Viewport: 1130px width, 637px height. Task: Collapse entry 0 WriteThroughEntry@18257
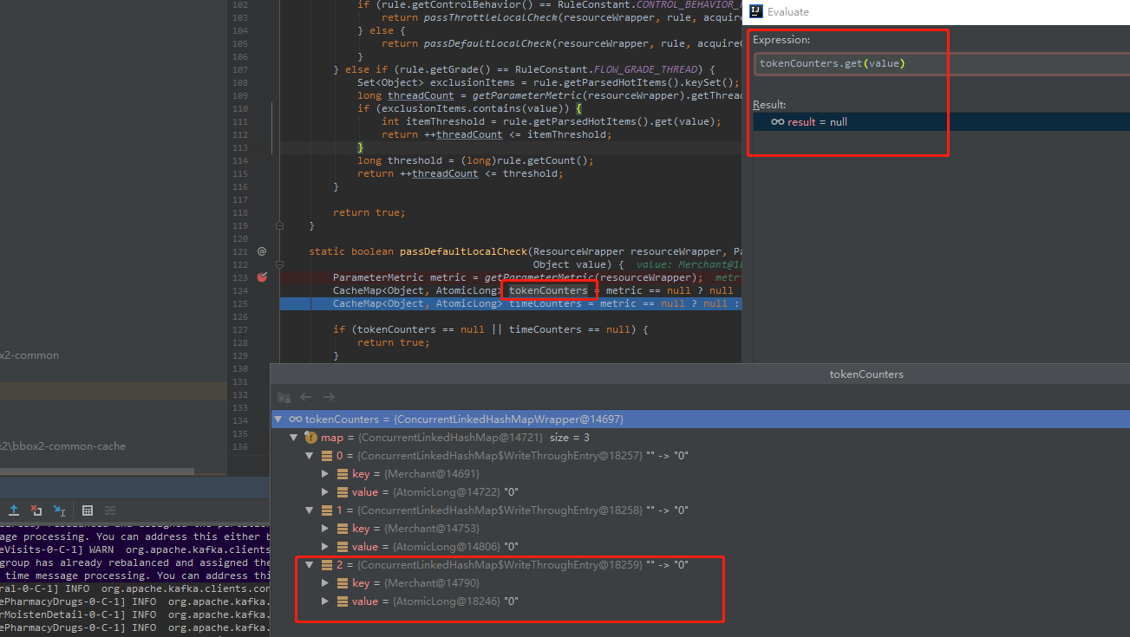tap(310, 456)
